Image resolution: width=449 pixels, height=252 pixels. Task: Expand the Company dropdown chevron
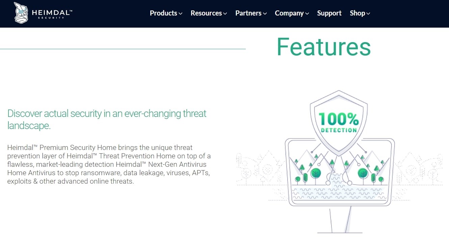click(307, 13)
